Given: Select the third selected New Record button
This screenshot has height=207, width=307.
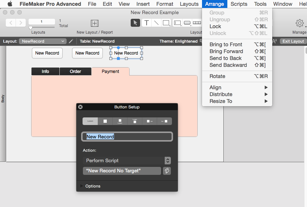Looking at the screenshot, I should (126, 53).
